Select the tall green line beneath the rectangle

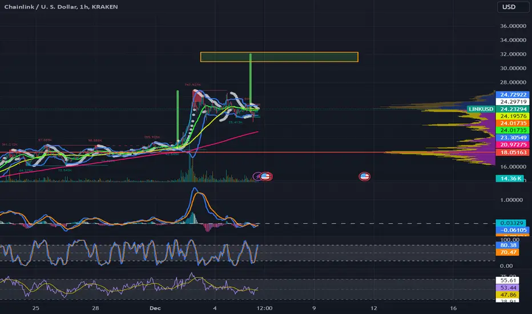coord(251,79)
